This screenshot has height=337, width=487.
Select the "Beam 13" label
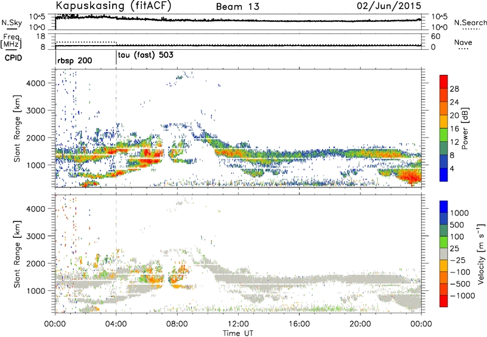[237, 7]
